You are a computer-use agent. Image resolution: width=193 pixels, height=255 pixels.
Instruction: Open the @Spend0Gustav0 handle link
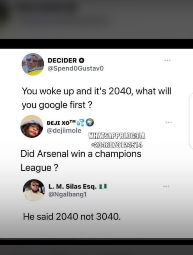click(x=75, y=68)
